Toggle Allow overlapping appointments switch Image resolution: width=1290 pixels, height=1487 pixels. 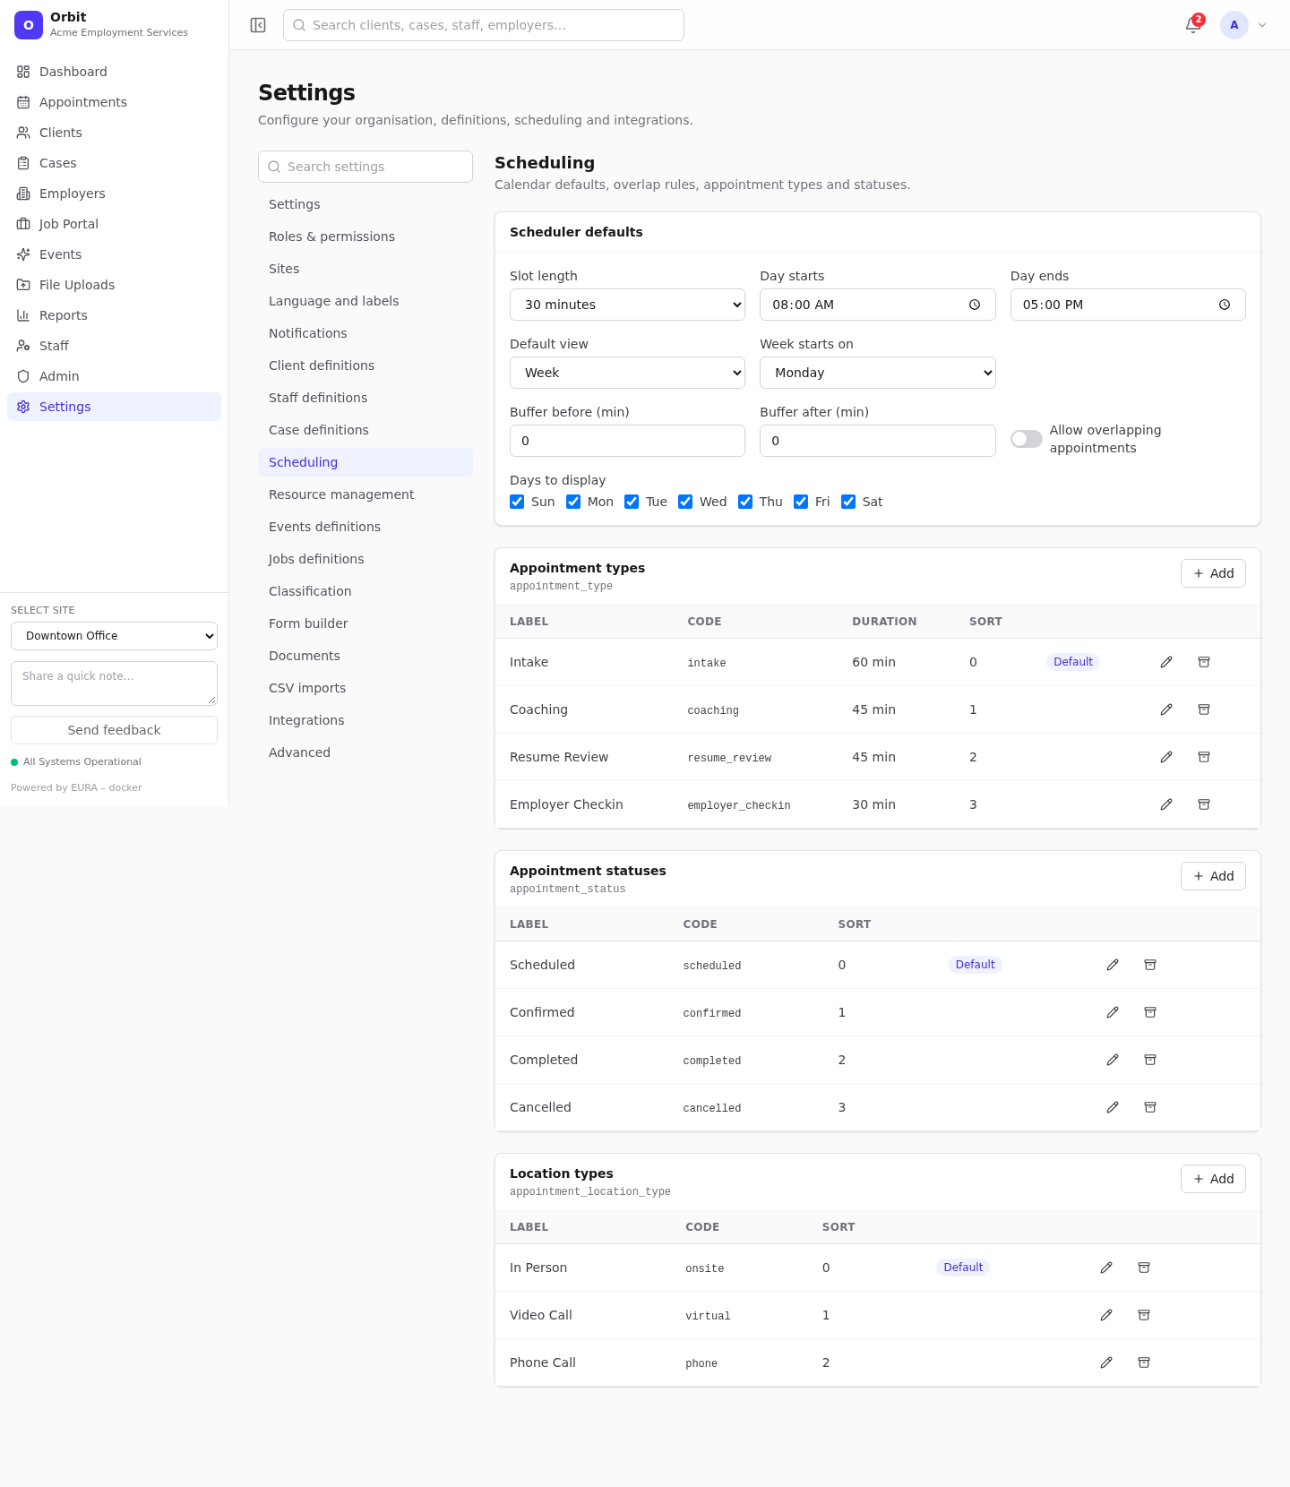pos(1027,439)
